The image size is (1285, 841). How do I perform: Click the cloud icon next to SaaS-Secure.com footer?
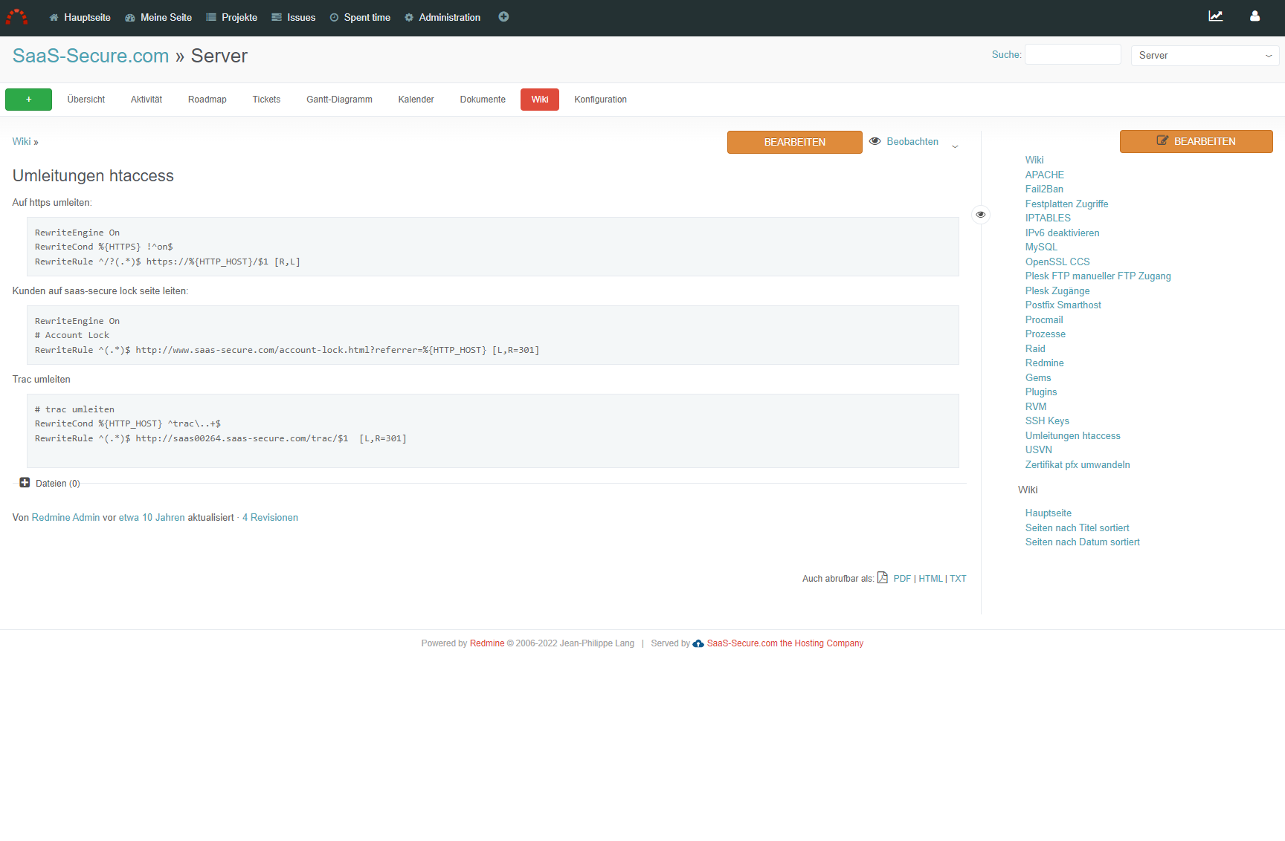(698, 643)
